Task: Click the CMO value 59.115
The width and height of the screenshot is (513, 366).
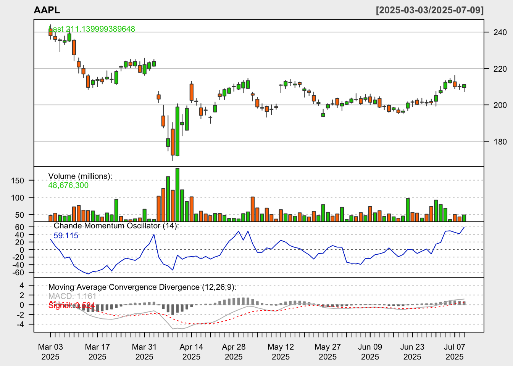Action: pyautogui.click(x=66, y=236)
